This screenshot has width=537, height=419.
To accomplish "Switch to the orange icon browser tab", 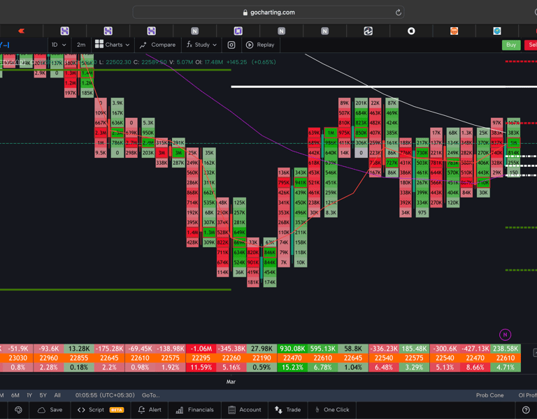I will pos(454,31).
